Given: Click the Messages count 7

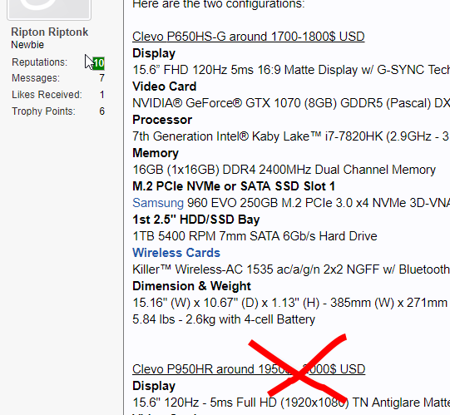Looking at the screenshot, I should coord(101,78).
